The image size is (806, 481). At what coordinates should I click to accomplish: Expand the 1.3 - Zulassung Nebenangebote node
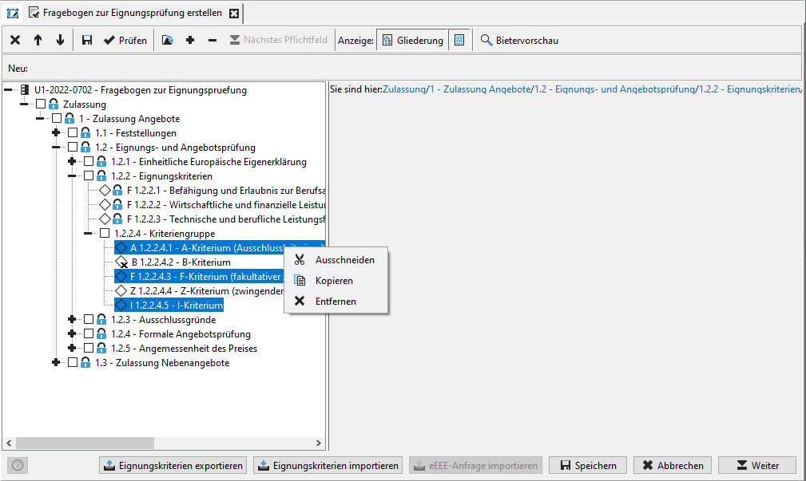tap(56, 363)
